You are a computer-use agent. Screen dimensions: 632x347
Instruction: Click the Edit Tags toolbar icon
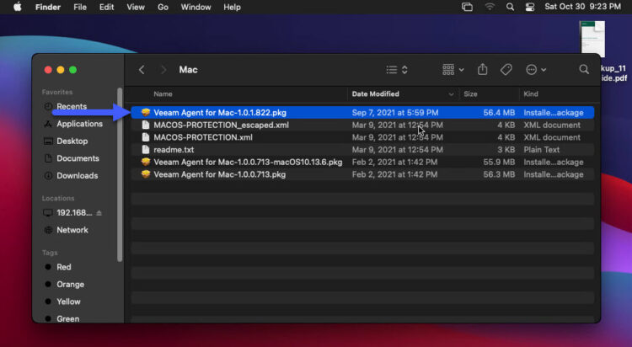click(506, 70)
